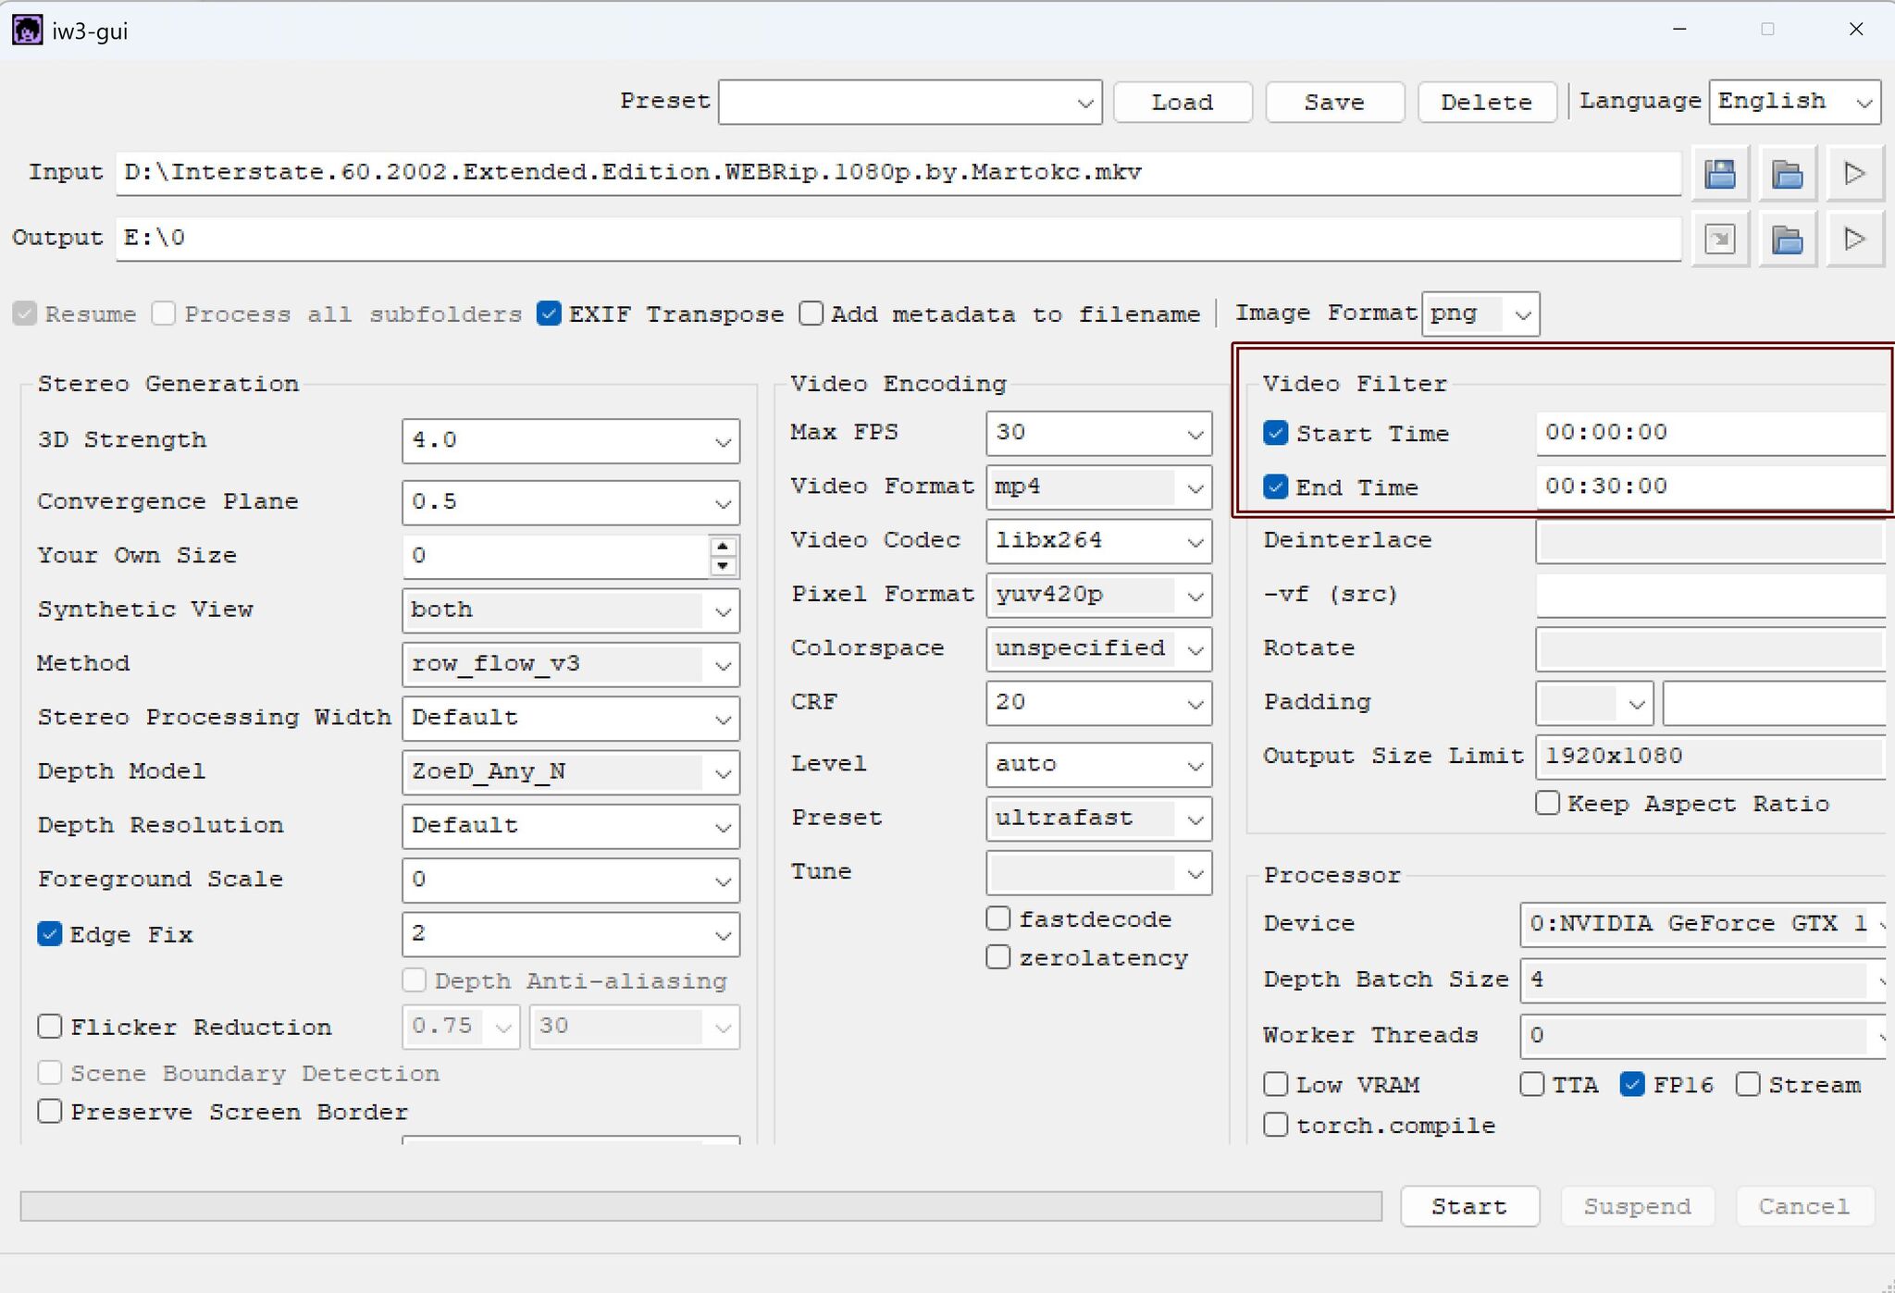Uncheck the FP16 option
This screenshot has width=1895, height=1293.
(x=1632, y=1084)
